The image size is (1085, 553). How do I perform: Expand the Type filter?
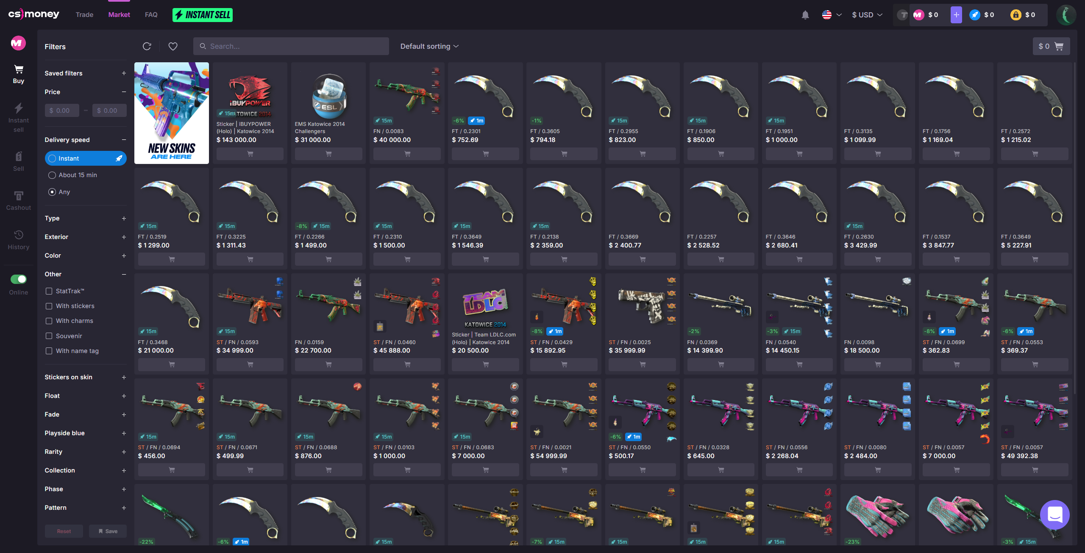click(x=86, y=218)
